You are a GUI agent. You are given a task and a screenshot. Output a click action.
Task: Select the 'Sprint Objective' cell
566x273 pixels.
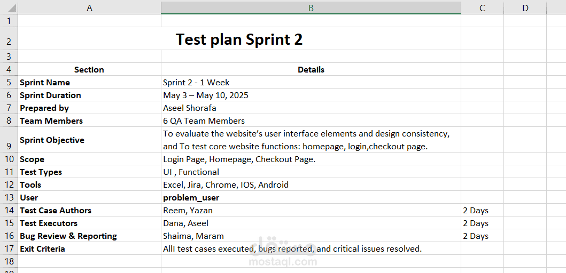[89, 139]
